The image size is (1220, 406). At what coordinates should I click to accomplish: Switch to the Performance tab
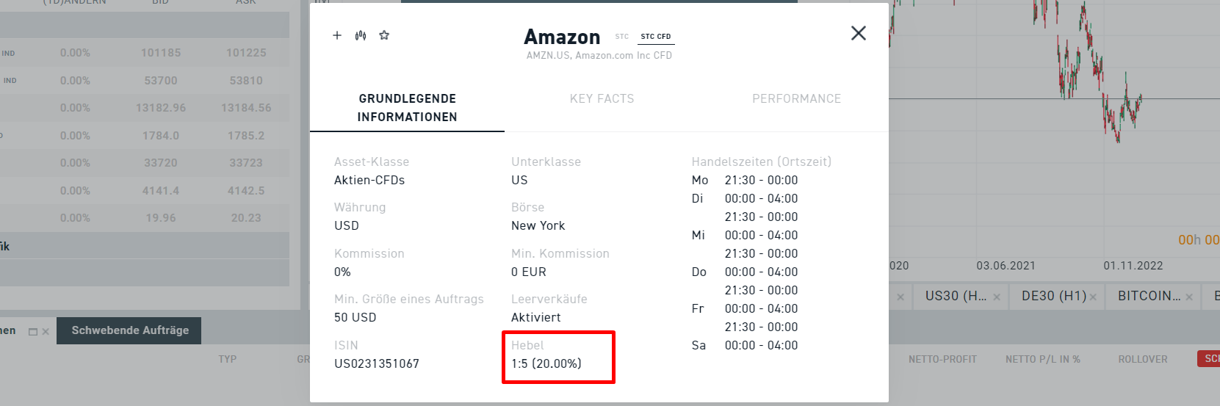[797, 98]
